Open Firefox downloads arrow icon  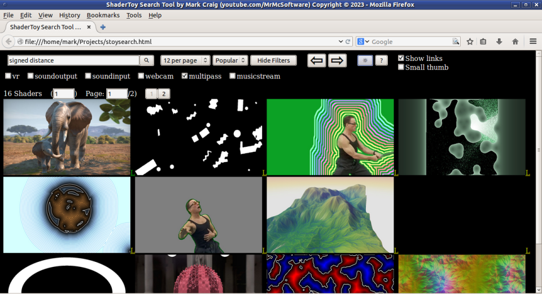(x=499, y=41)
